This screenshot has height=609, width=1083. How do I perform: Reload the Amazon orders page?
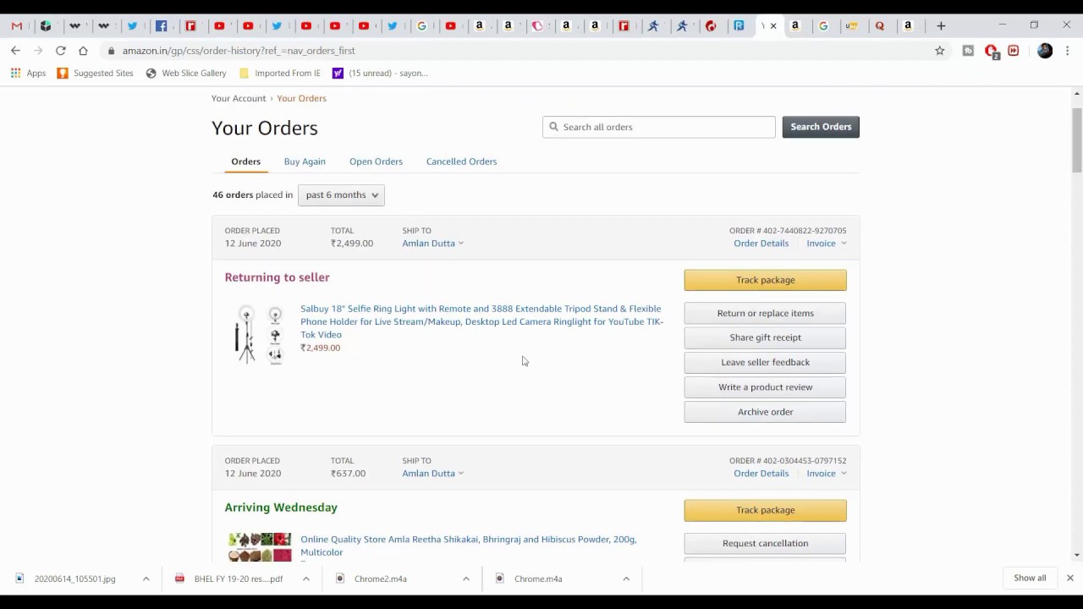coord(61,51)
